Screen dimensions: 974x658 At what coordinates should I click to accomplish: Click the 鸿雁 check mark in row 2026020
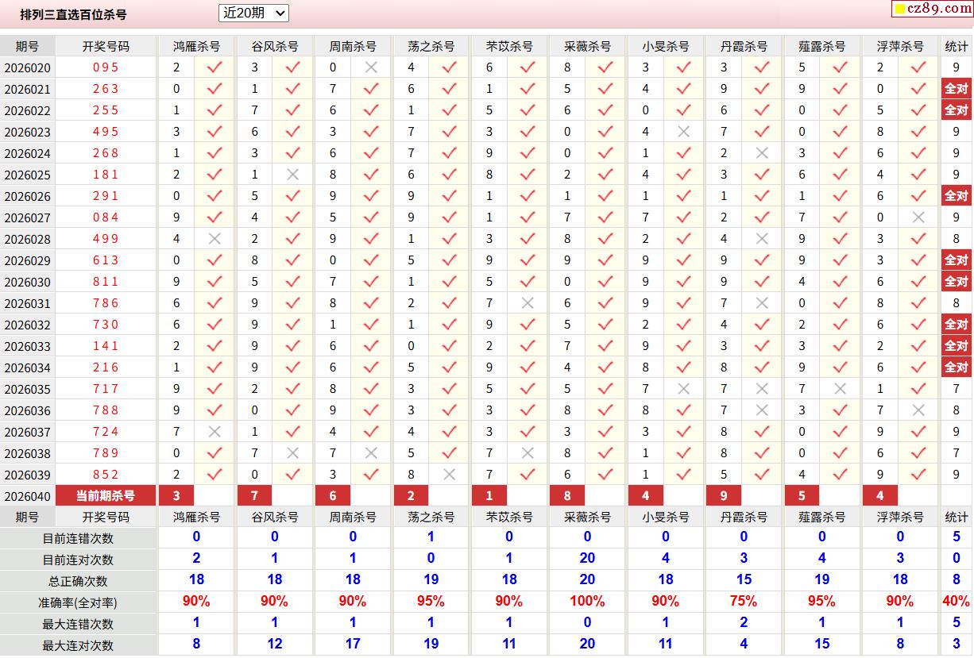click(x=215, y=67)
